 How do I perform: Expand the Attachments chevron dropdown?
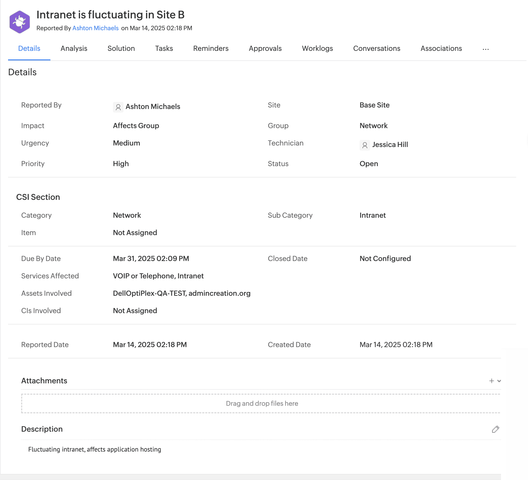(x=499, y=381)
